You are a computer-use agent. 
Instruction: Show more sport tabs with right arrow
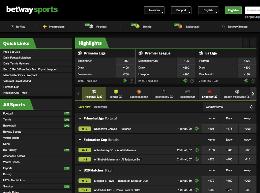click(253, 94)
